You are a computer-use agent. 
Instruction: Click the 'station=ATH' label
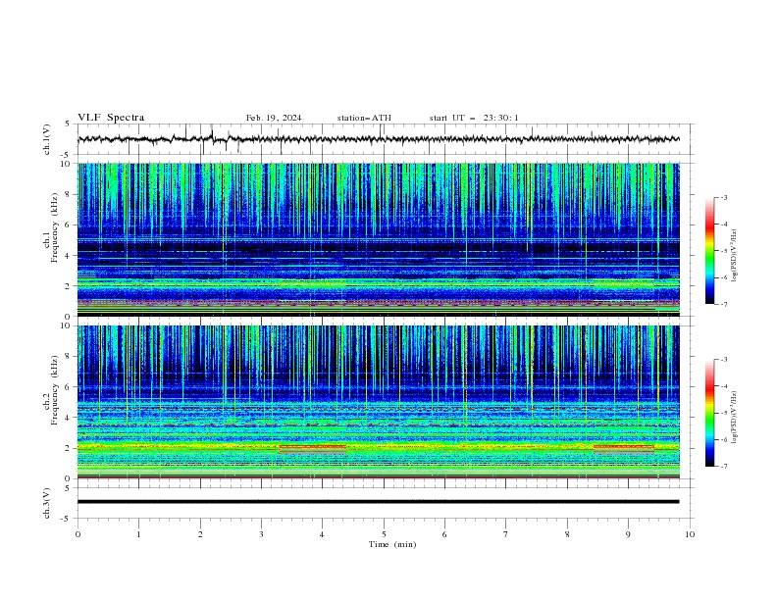click(364, 118)
